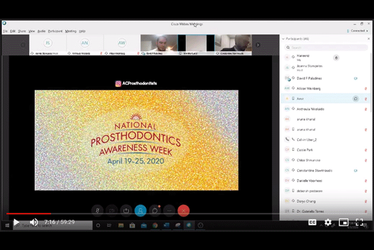Collapse the Participants (46) panel header
Screen dimensions: 374x250
pyautogui.click(x=283, y=39)
